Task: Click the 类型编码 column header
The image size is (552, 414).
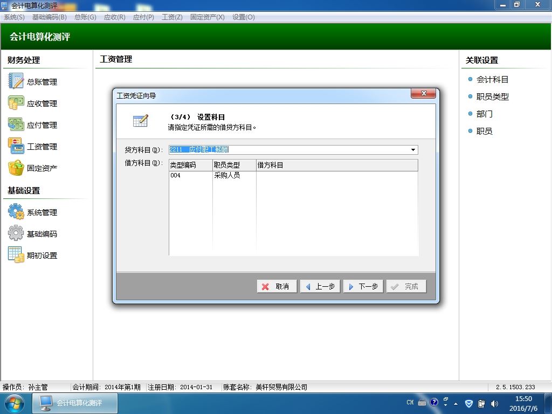Action: coord(191,165)
